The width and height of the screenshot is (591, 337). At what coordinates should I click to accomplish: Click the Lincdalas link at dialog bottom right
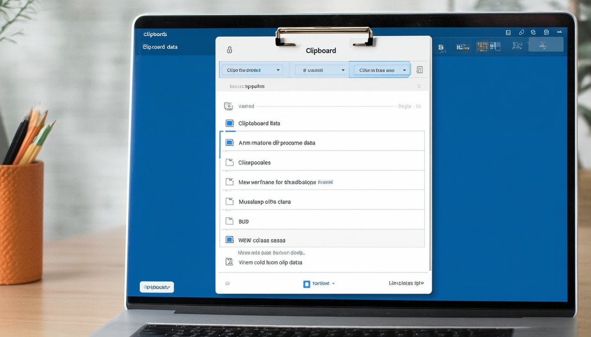[406, 283]
